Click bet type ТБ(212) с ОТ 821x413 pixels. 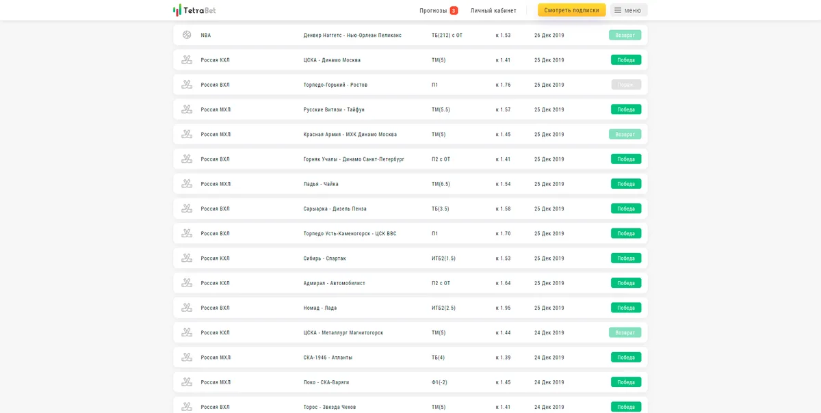[x=447, y=35]
